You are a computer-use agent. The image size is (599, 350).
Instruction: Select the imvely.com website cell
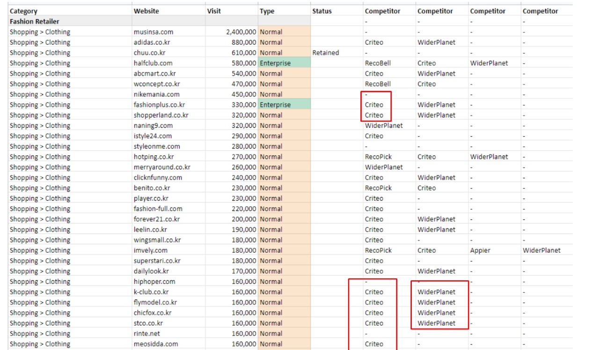coord(150,250)
